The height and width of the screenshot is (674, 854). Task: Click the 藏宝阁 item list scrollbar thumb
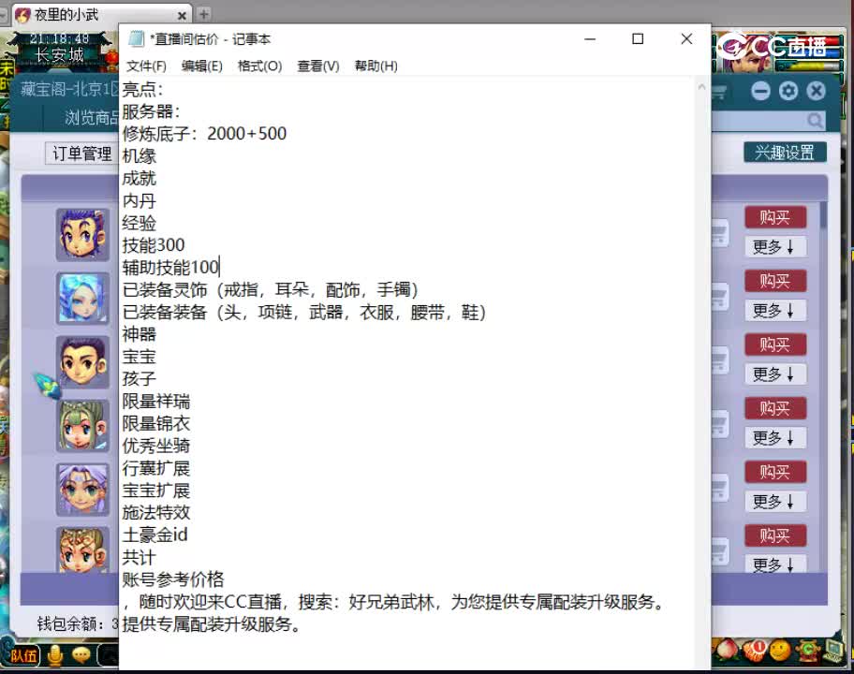tap(823, 215)
